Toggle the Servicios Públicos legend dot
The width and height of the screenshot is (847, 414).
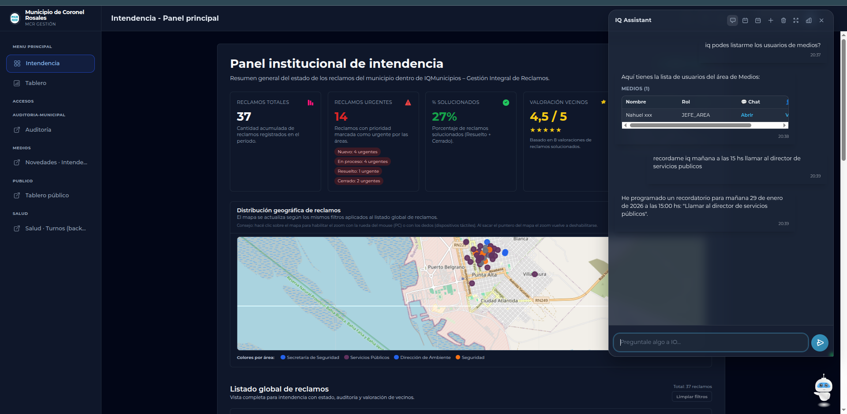346,357
